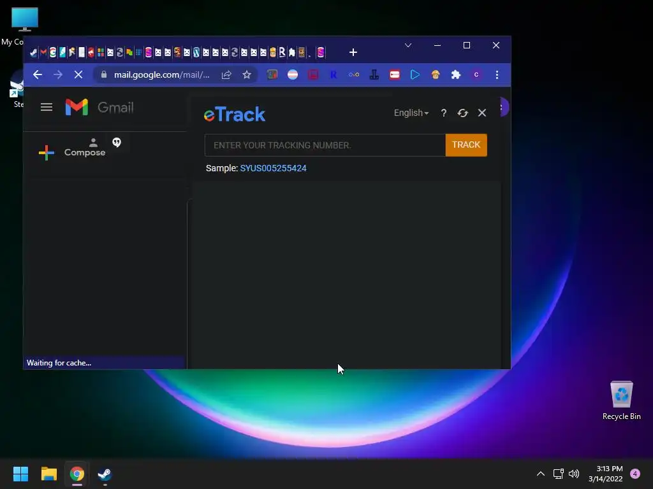Refresh the eTrack panel
Image resolution: width=653 pixels, height=489 pixels.
point(463,113)
